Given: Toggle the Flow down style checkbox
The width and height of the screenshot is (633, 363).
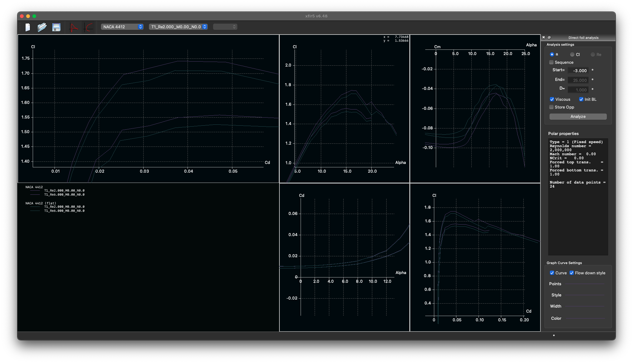Looking at the screenshot, I should tap(572, 273).
